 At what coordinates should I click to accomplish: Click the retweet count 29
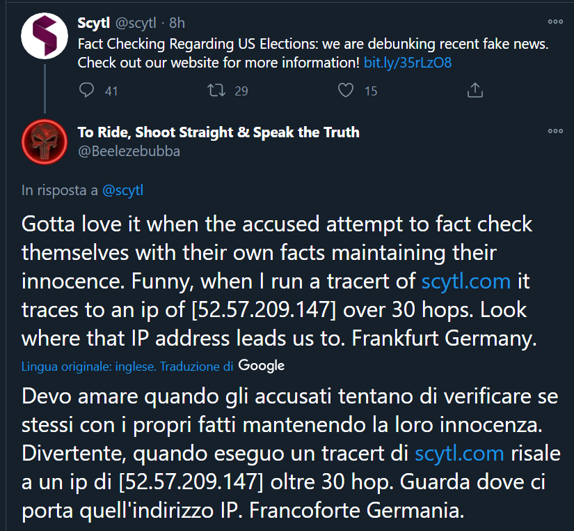pos(241,91)
